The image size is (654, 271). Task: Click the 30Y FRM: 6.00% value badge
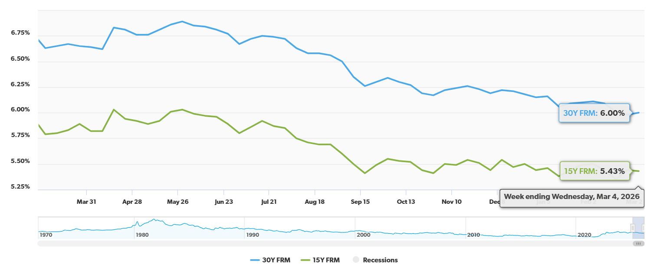(x=594, y=113)
